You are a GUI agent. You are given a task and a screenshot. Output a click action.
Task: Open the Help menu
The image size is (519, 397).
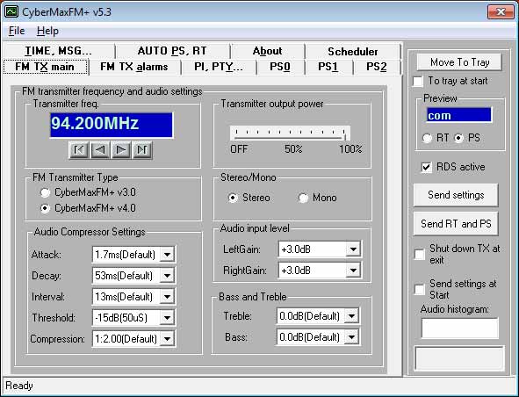[x=47, y=31]
